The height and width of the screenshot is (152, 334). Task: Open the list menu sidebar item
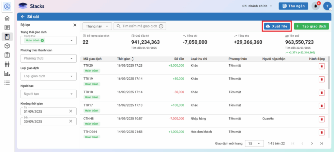[7, 83]
